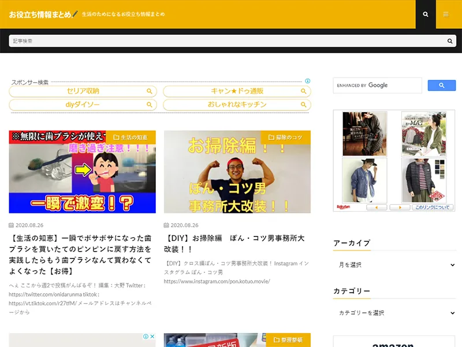Click the right arrow in Rakuten ad widget
This screenshot has height=347, width=462.
(400, 207)
